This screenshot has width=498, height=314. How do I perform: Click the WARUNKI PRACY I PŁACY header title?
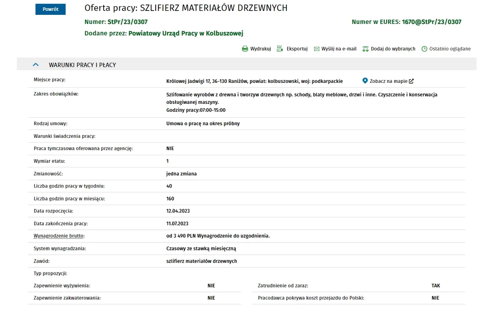pyautogui.click(x=82, y=65)
